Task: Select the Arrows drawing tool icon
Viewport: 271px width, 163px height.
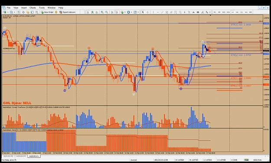Action: pyautogui.click(x=207, y=12)
